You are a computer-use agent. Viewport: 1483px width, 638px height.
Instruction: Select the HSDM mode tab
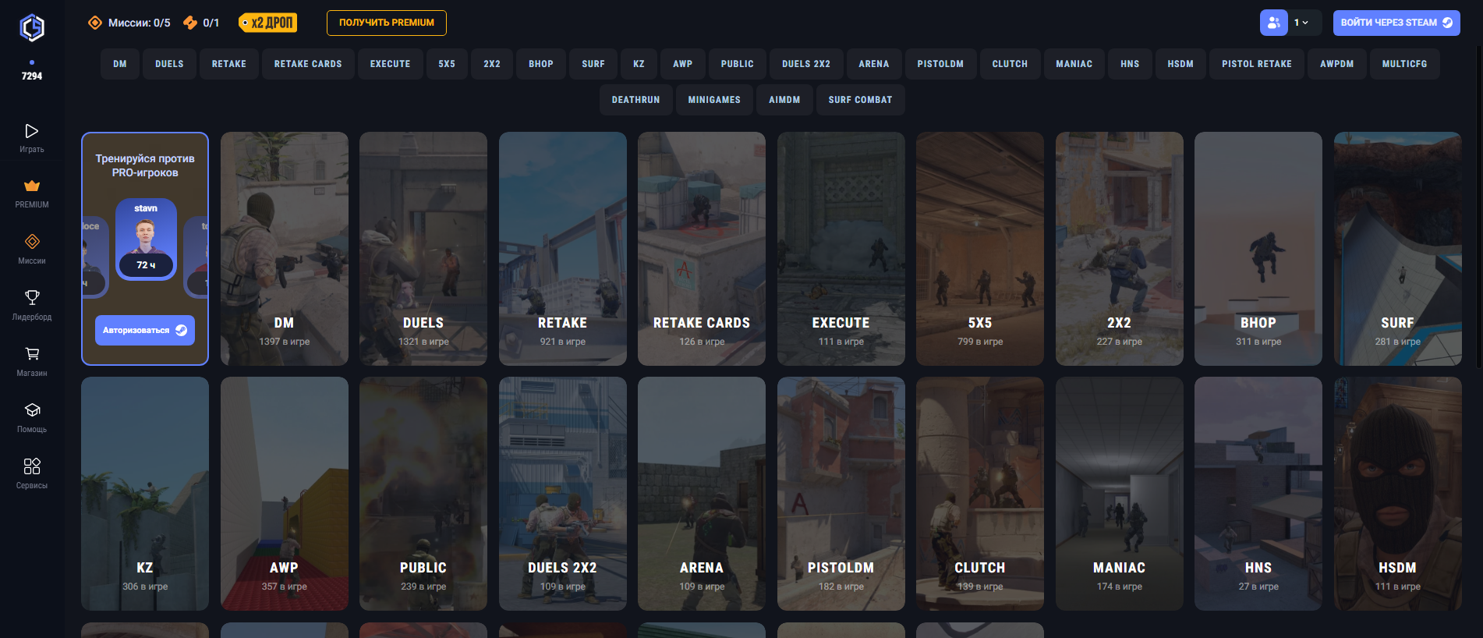(1180, 64)
